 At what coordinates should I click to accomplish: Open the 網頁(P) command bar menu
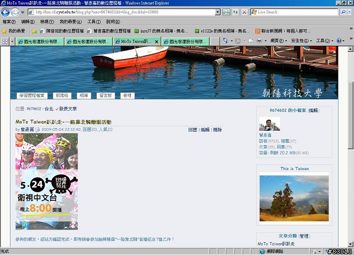pyautogui.click(x=278, y=41)
